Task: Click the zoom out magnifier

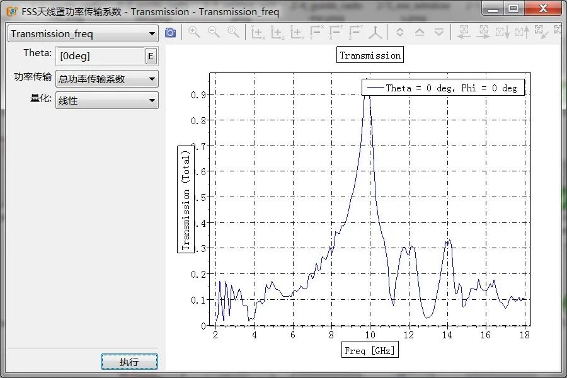Action: pyautogui.click(x=214, y=33)
